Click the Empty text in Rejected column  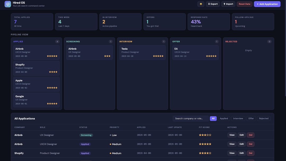248,50
